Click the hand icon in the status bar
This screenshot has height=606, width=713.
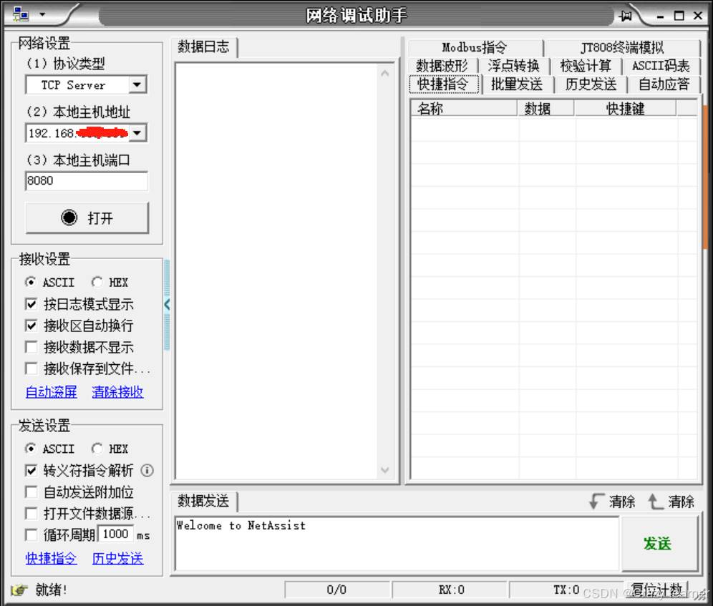(19, 590)
